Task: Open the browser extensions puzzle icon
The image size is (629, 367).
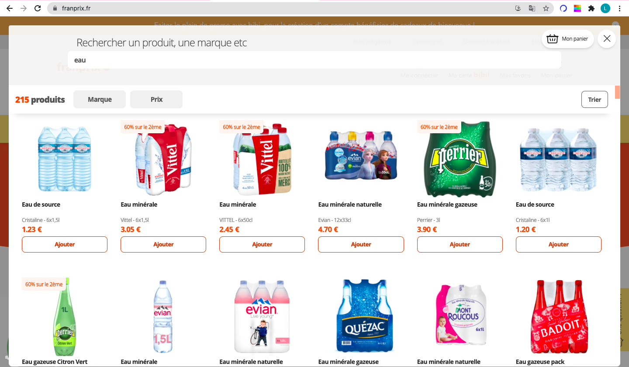Action: 591,8
